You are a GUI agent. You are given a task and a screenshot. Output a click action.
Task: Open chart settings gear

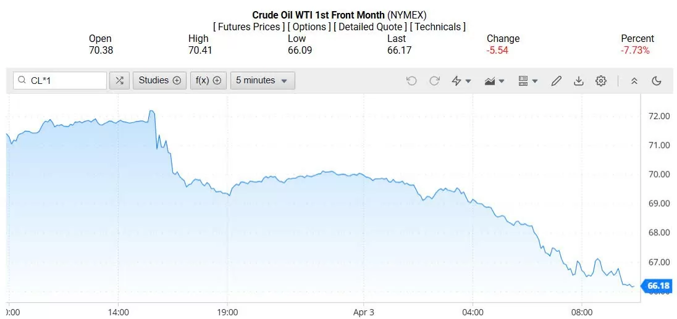pyautogui.click(x=601, y=81)
